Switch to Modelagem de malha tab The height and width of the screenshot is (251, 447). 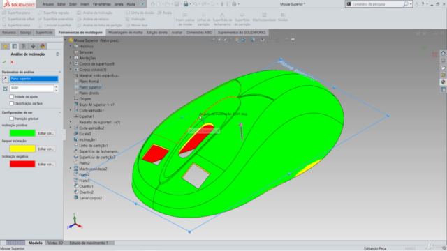[126, 33]
